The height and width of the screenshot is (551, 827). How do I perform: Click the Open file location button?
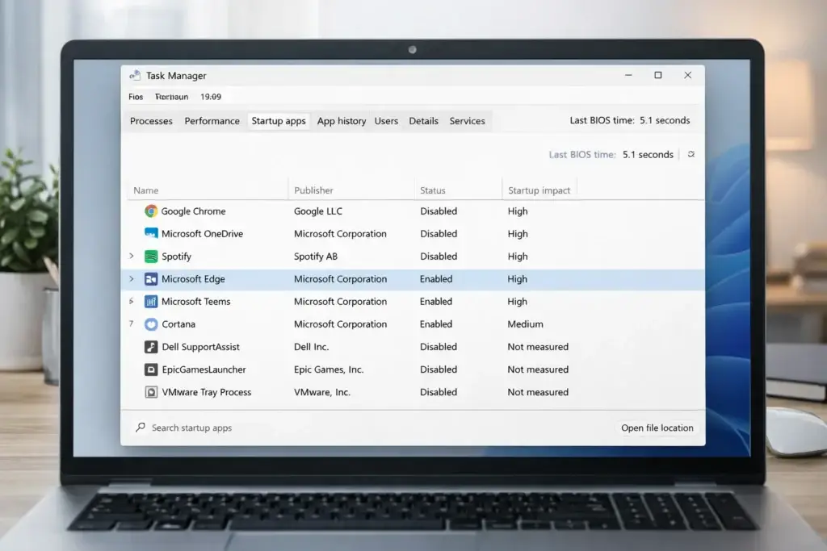click(x=657, y=428)
